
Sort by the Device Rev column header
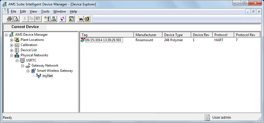pyautogui.click(x=202, y=35)
